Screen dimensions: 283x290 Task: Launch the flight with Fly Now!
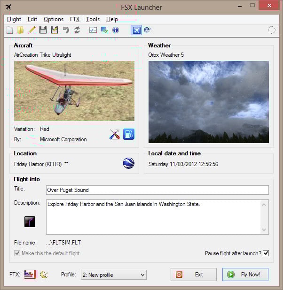pyautogui.click(x=245, y=275)
